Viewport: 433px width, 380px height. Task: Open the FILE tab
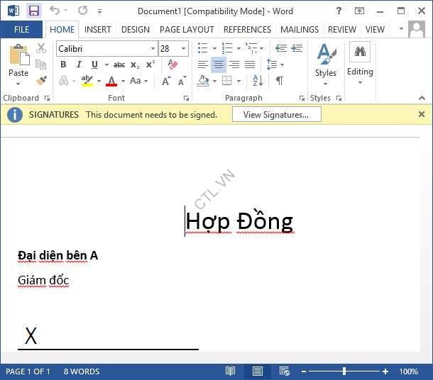[21, 30]
